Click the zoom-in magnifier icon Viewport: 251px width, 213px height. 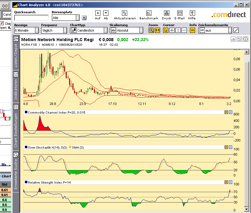151,30
